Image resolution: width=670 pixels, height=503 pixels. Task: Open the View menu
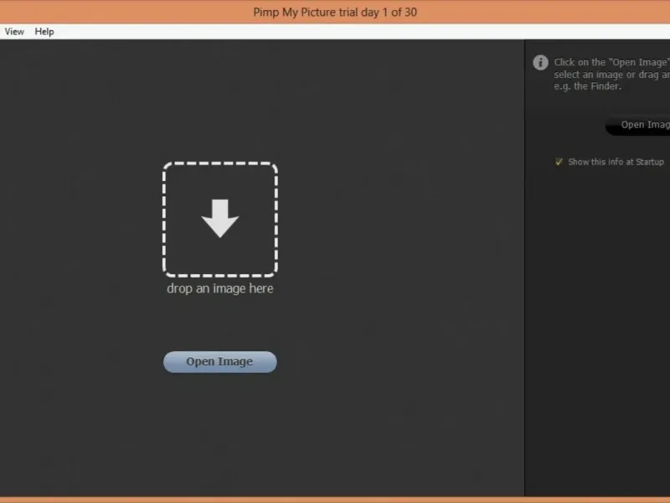point(14,32)
